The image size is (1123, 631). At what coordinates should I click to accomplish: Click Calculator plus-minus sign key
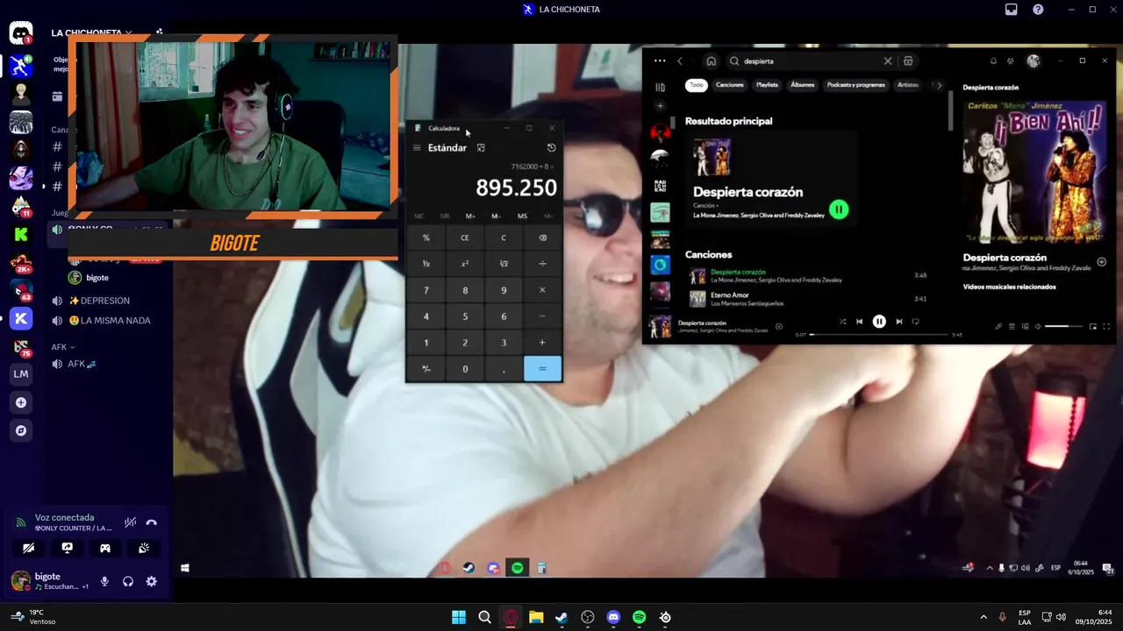[x=426, y=369]
